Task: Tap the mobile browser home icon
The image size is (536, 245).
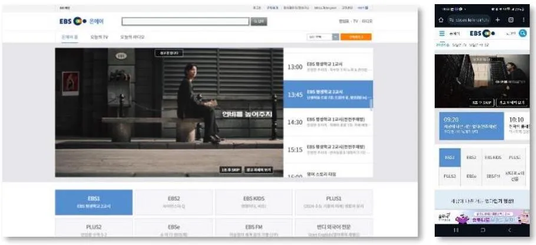Action: (x=441, y=20)
